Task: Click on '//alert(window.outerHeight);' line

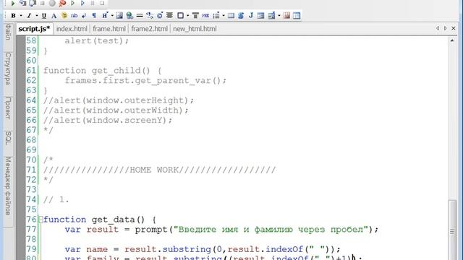Action: (119, 100)
